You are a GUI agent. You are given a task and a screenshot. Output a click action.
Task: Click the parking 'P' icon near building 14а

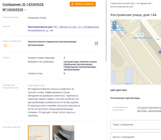click(x=153, y=24)
